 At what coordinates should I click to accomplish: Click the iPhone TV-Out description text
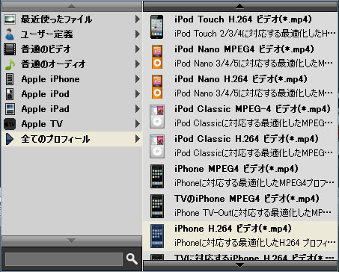254,213
